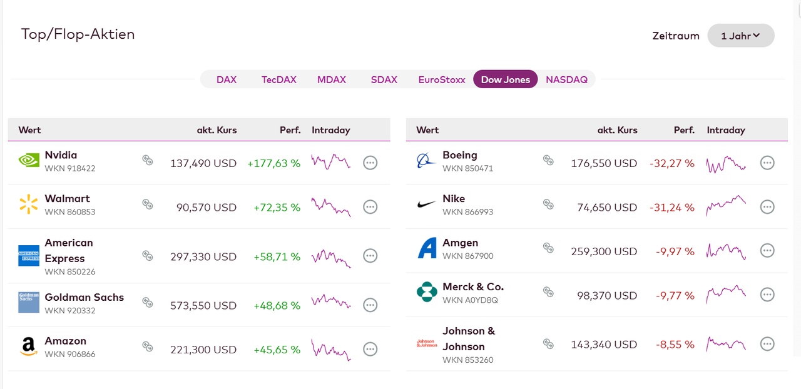Click the Boeing performance value -32,27 %

pyautogui.click(x=672, y=164)
